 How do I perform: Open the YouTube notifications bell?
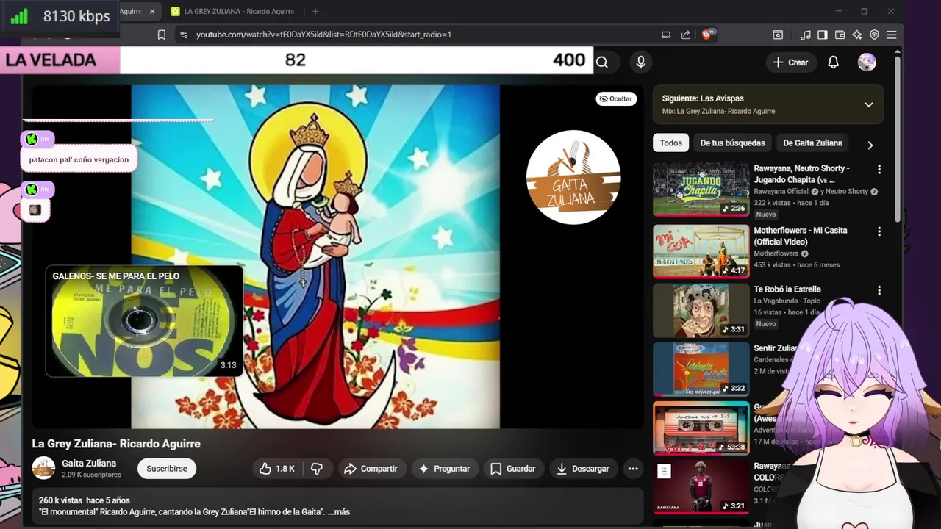point(833,62)
